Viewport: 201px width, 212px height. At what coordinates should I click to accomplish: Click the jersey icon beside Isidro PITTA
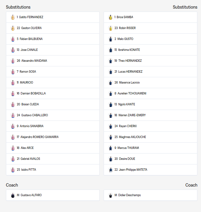click(13, 170)
